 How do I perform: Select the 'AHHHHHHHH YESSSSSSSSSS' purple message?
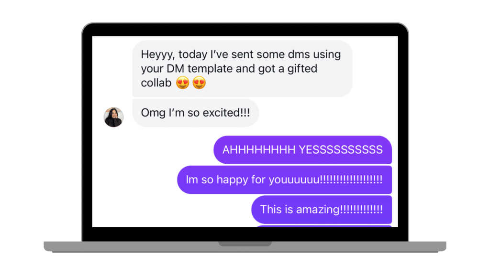coord(303,150)
